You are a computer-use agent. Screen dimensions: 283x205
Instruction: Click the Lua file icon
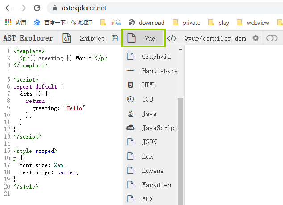(130, 156)
